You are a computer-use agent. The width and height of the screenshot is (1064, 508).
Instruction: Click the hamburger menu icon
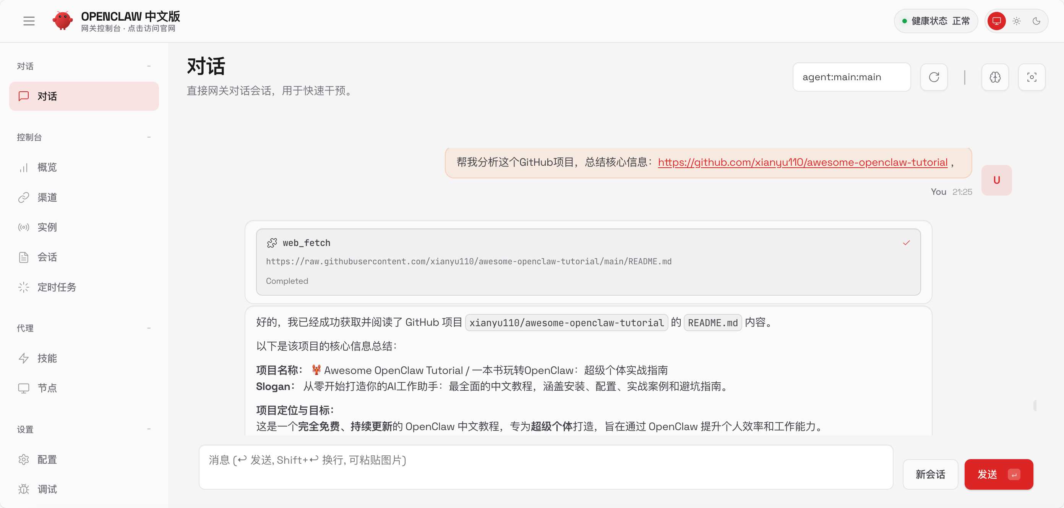click(29, 21)
